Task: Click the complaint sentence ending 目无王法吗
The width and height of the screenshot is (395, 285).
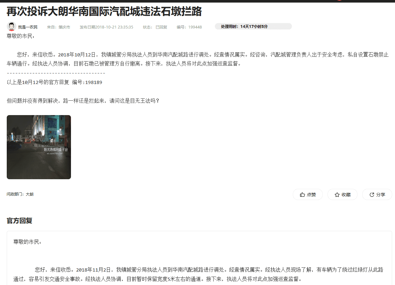Action: tap(83, 101)
